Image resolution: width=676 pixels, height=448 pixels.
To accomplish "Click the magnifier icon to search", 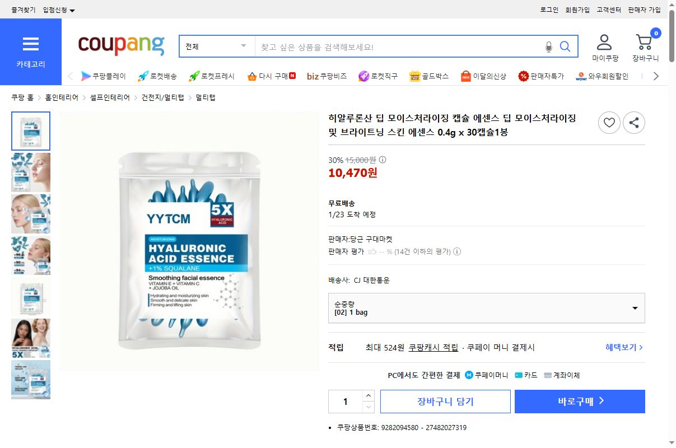I will 565,46.
